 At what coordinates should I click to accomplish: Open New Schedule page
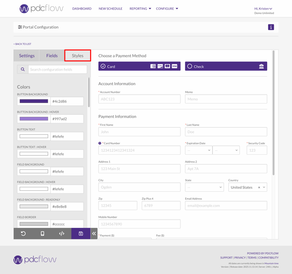[110, 9]
